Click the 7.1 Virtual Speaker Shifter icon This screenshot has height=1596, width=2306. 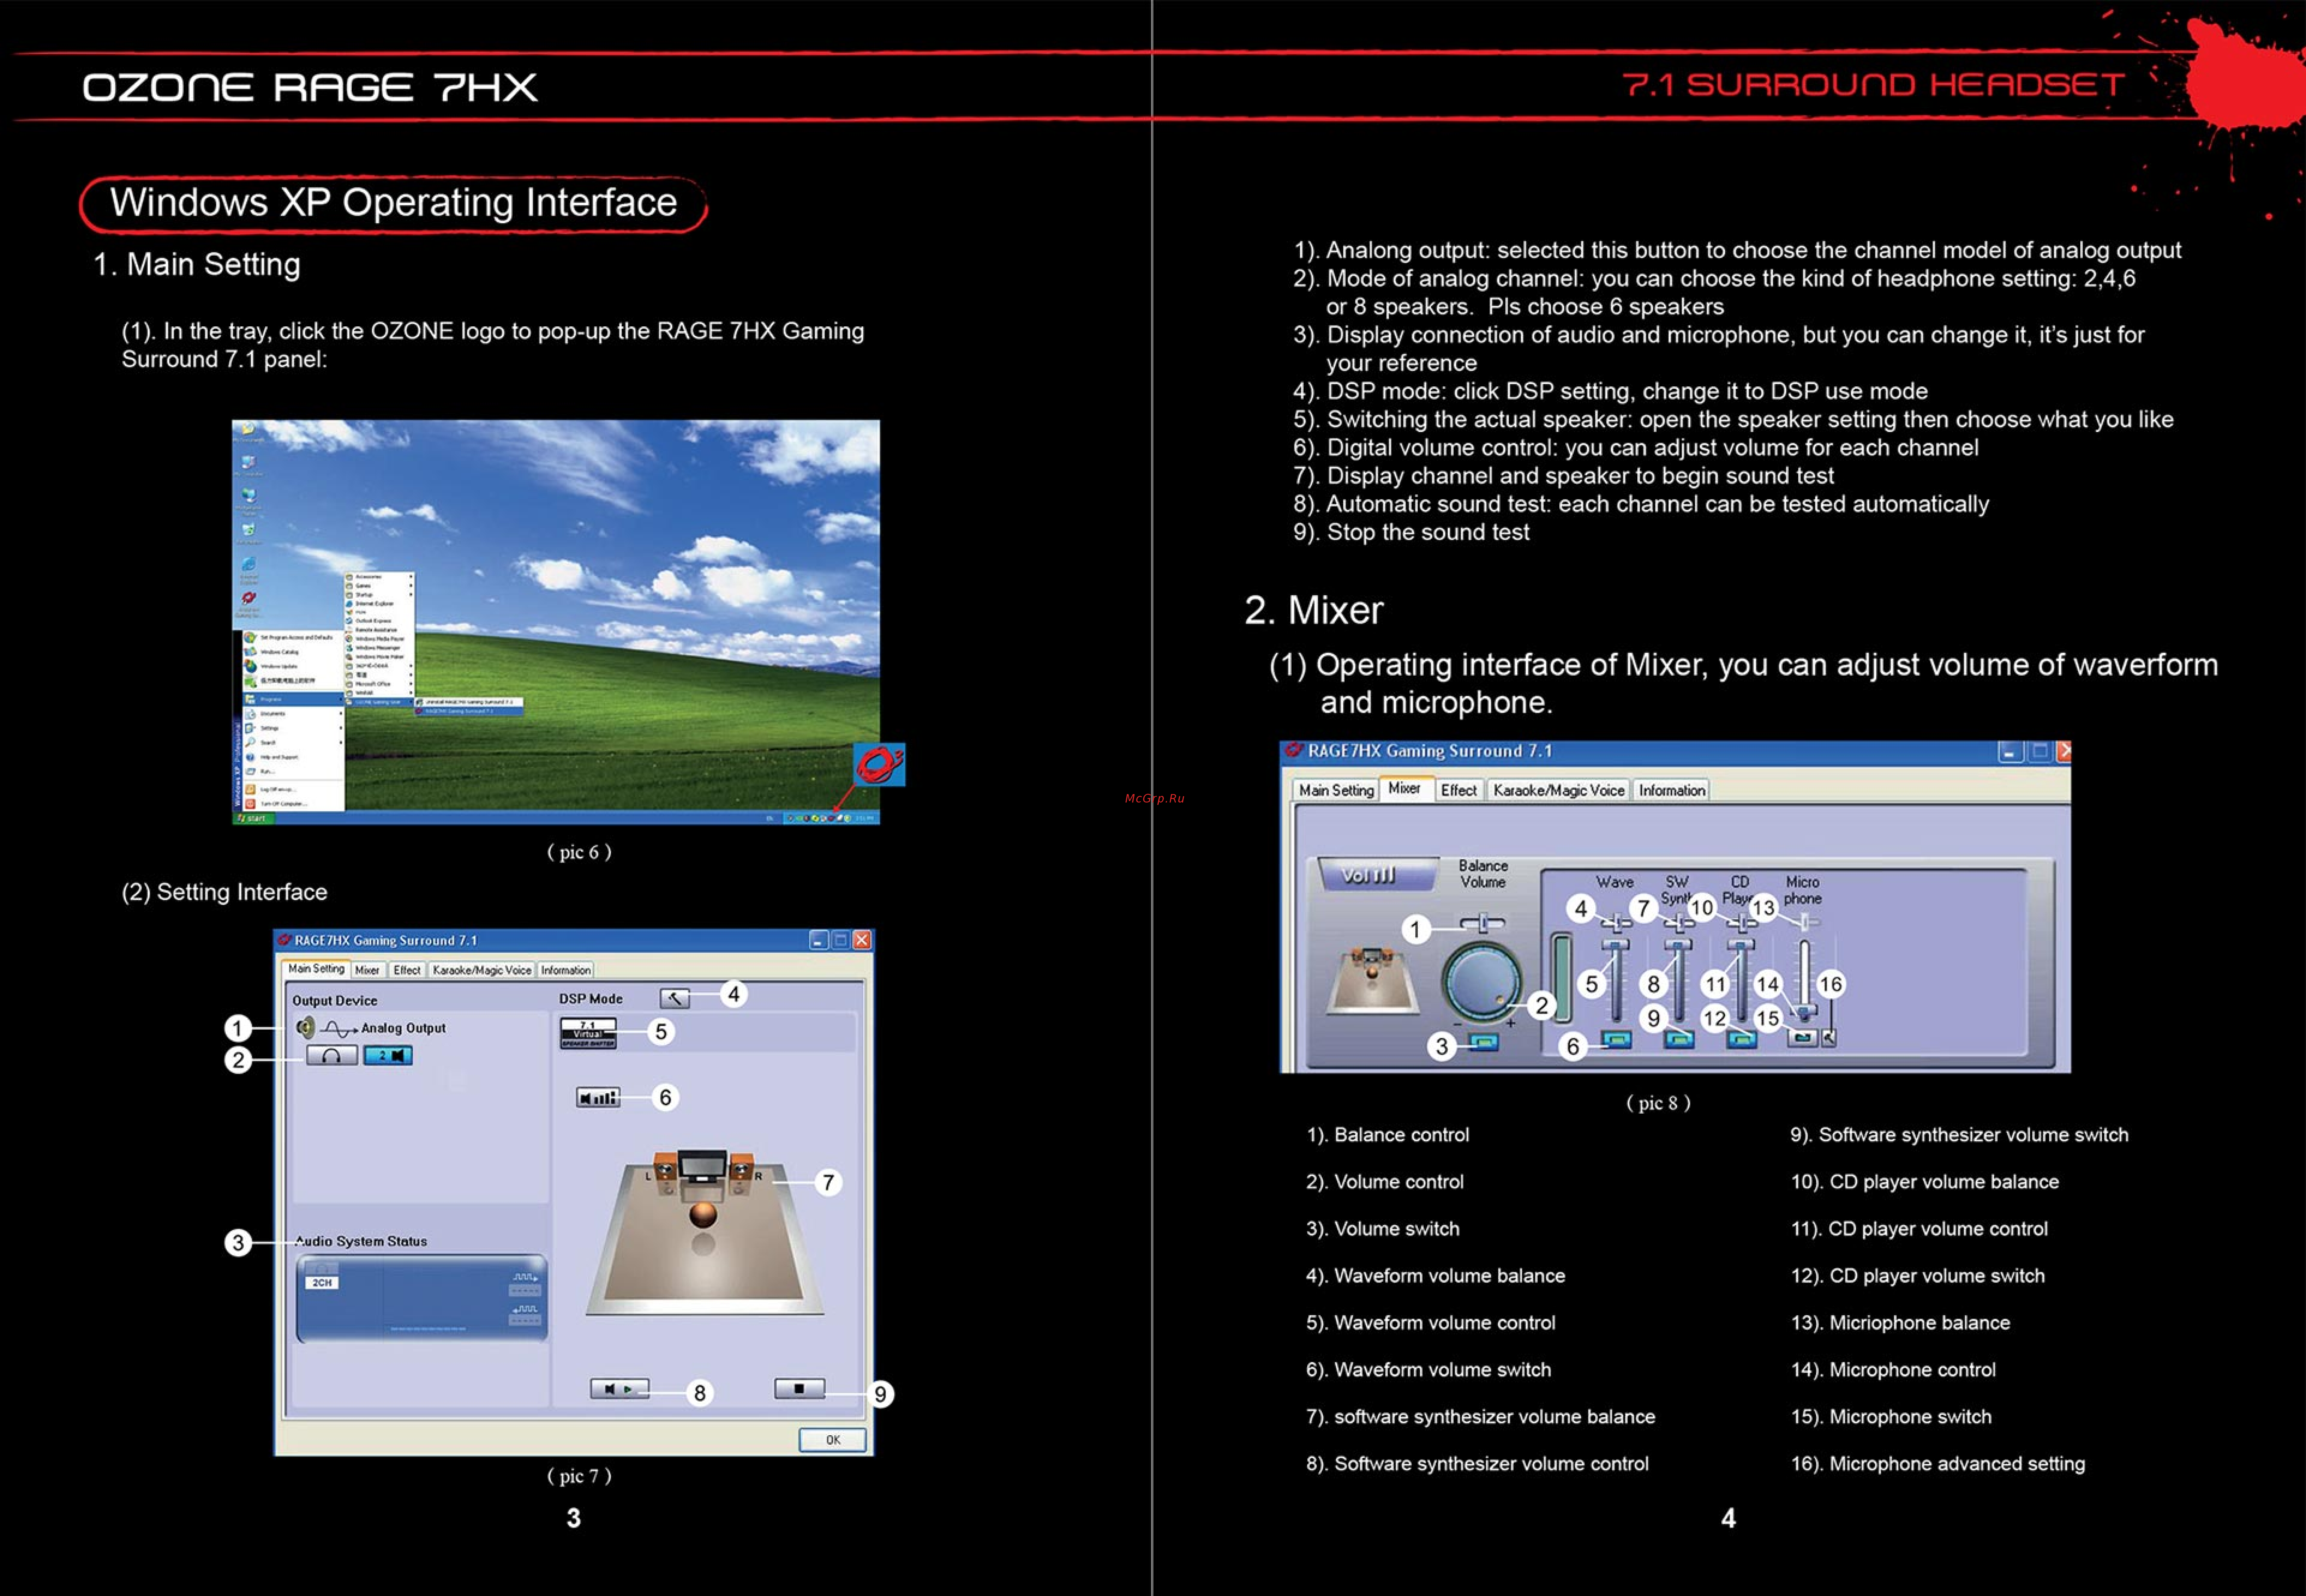588,1033
